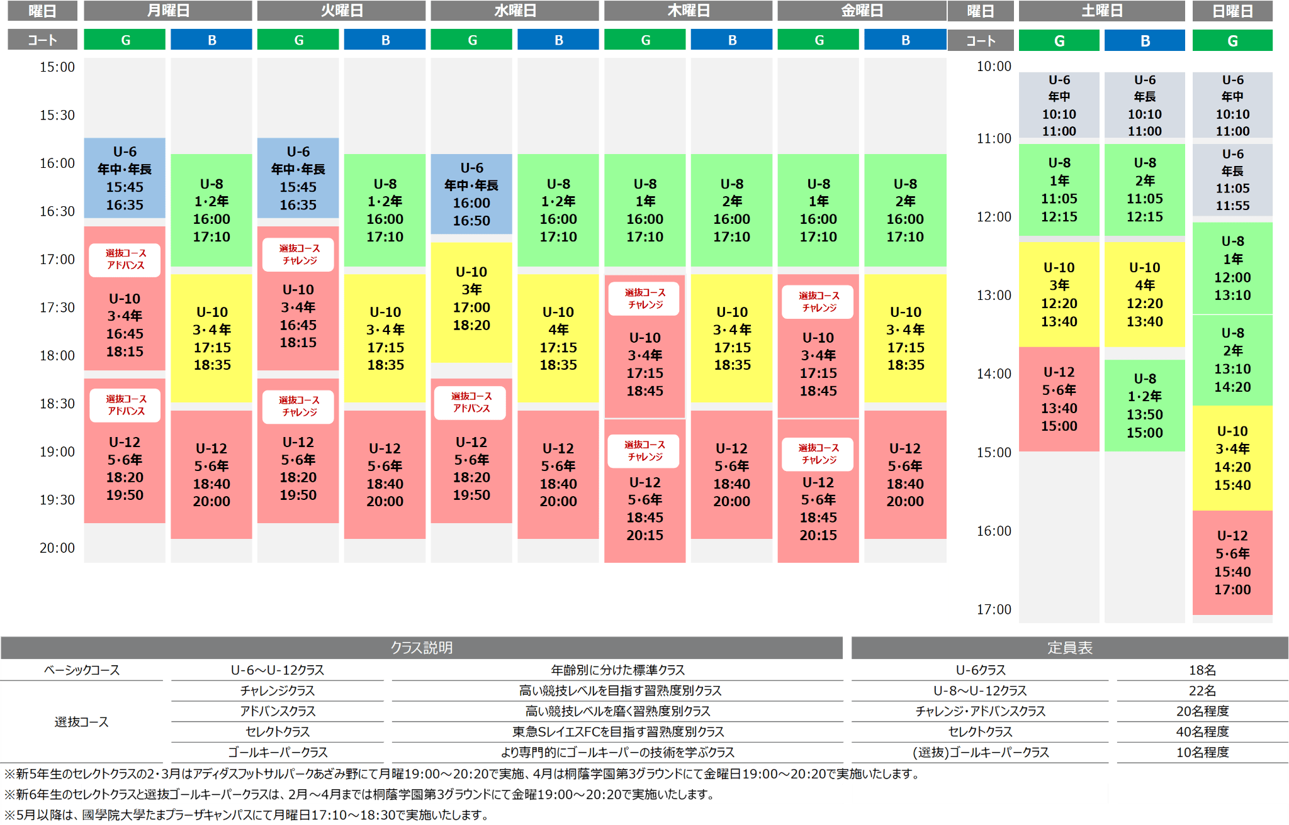The width and height of the screenshot is (1289, 825).
Task: Click the green G court label under 日曜日
Action: pyautogui.click(x=1232, y=41)
